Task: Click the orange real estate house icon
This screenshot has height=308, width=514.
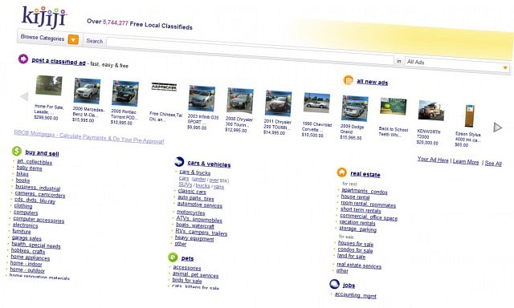Action: click(341, 172)
